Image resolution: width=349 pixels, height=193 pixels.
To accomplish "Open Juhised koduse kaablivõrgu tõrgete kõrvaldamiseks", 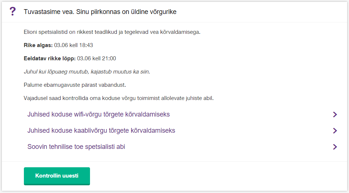I will coord(101,131).
